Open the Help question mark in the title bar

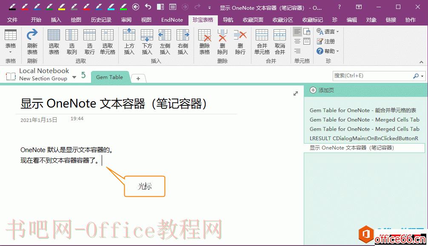[339, 7]
